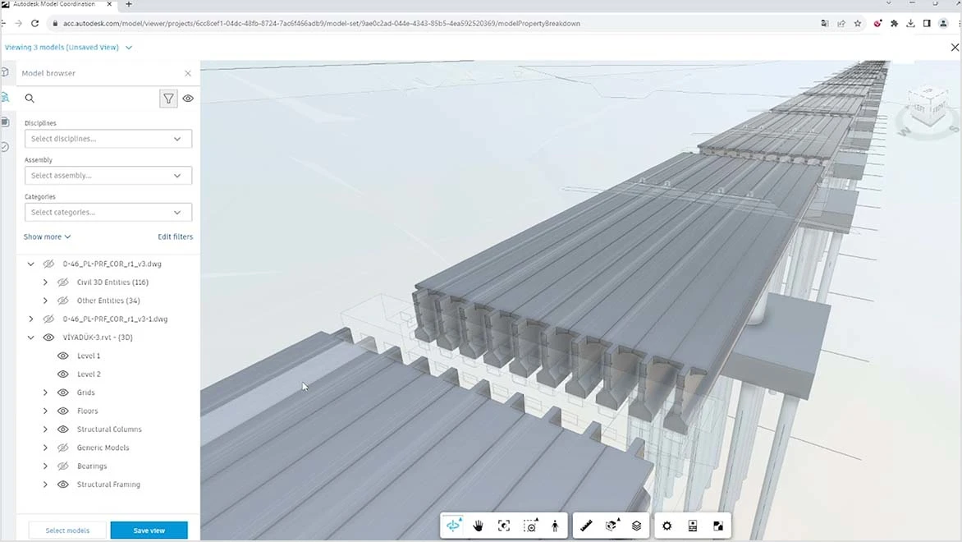Open the Select disciplines dropdown

pyautogui.click(x=108, y=138)
